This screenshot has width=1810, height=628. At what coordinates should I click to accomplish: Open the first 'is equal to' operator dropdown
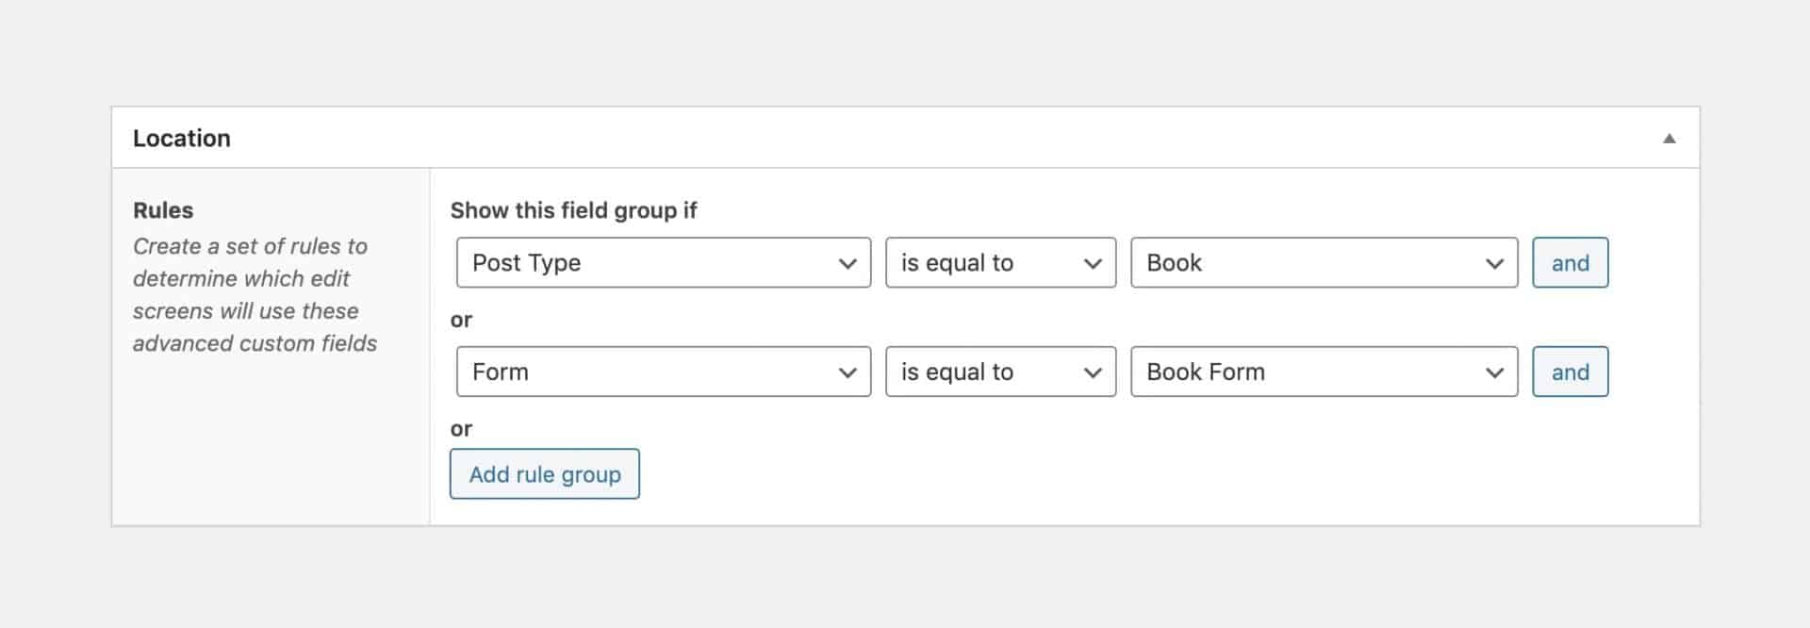999,263
